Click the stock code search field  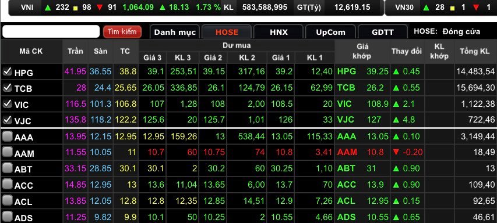click(51, 31)
